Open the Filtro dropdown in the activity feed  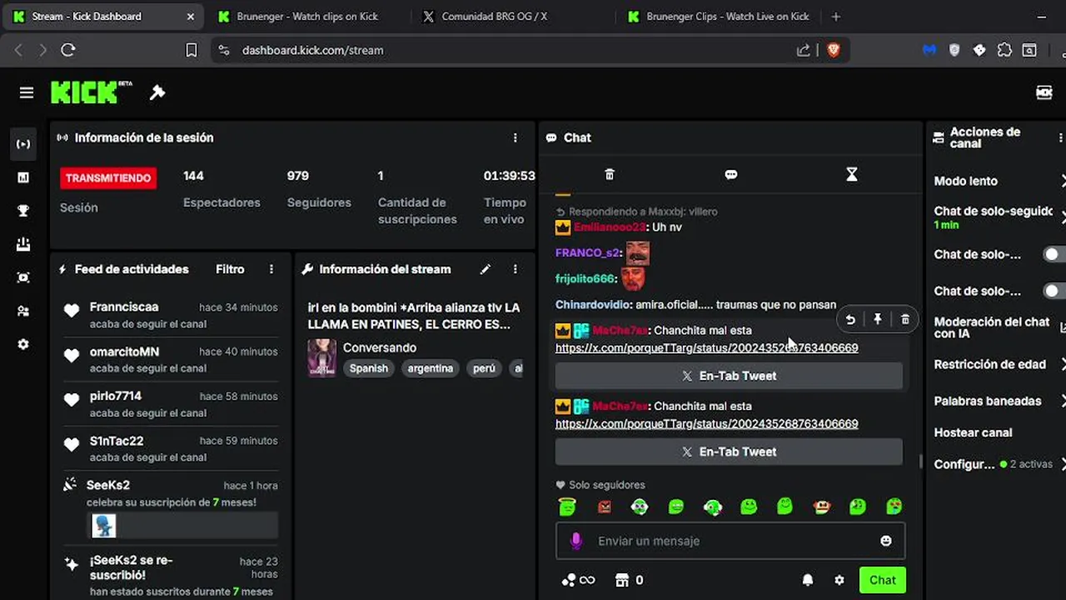pyautogui.click(x=230, y=269)
